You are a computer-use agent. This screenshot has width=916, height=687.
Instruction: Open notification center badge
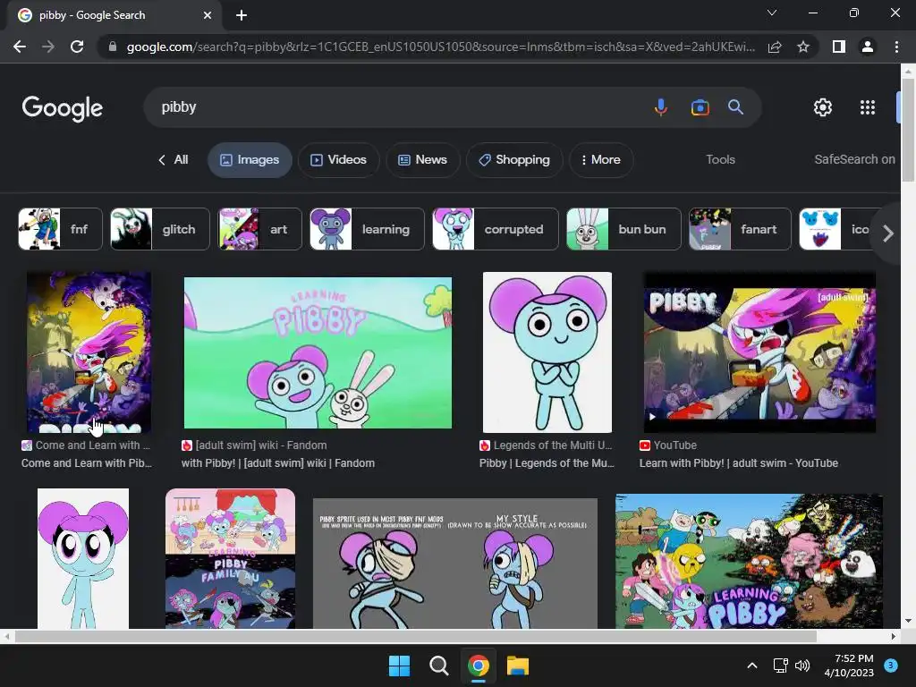891,665
